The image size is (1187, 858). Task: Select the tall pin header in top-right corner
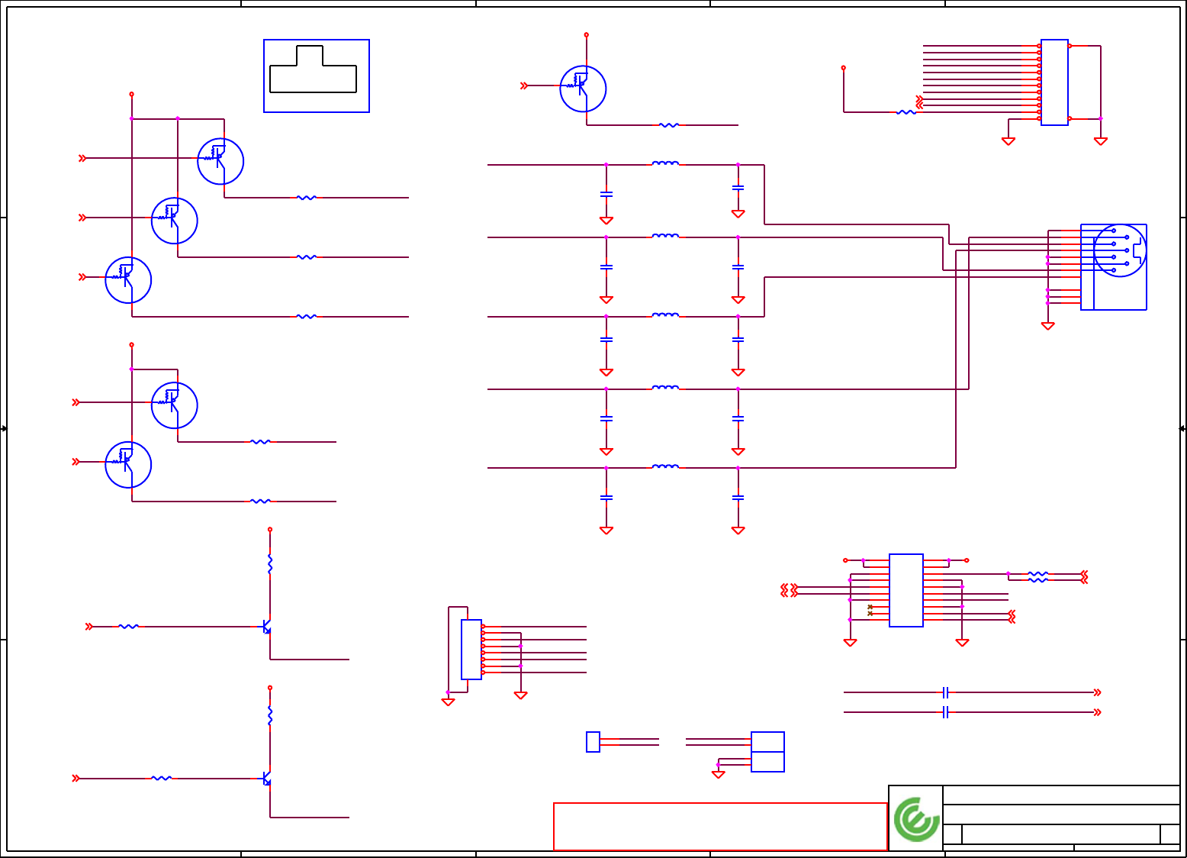coord(1054,82)
